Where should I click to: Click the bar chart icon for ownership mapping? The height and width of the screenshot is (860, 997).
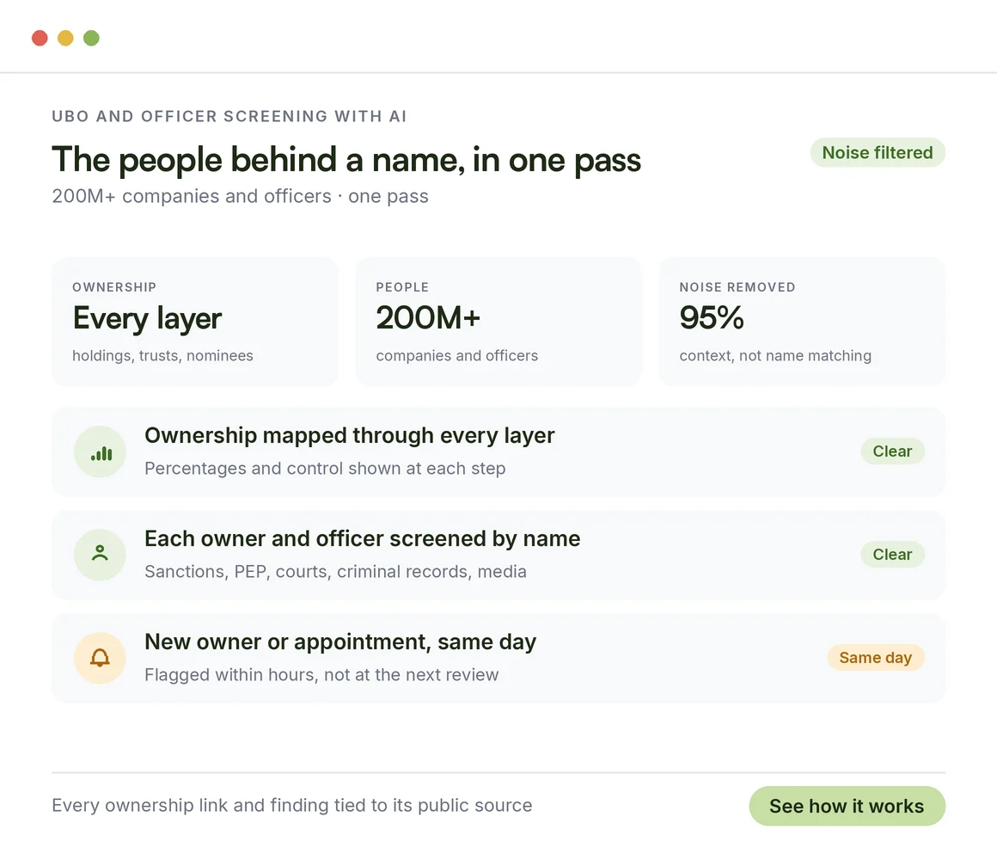point(100,451)
